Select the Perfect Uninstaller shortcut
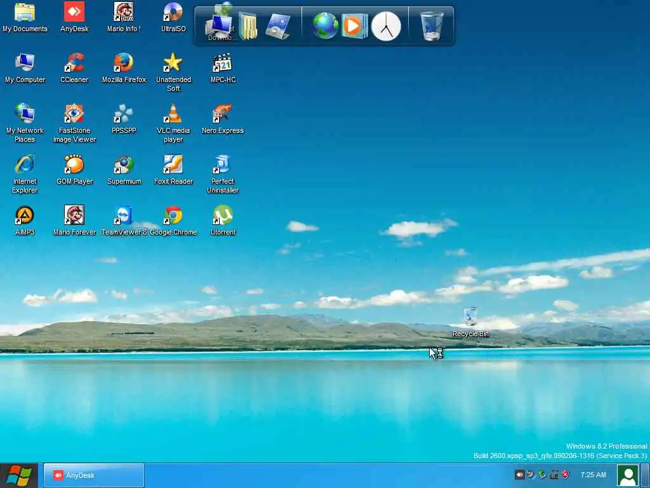Viewport: 650px width, 488px height. coord(223,174)
